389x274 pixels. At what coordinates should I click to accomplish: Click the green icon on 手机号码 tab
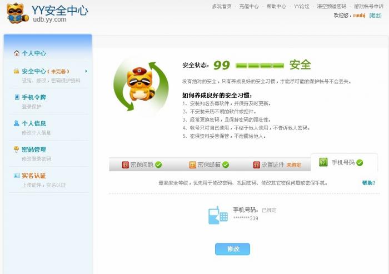pos(323,162)
